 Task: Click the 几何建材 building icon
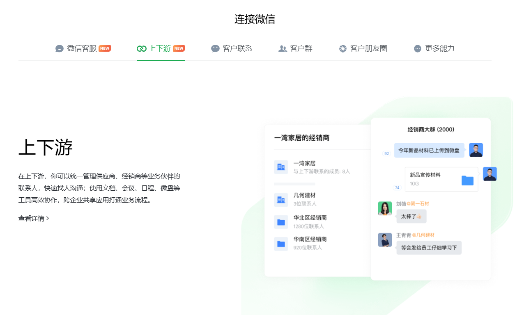pos(281,200)
